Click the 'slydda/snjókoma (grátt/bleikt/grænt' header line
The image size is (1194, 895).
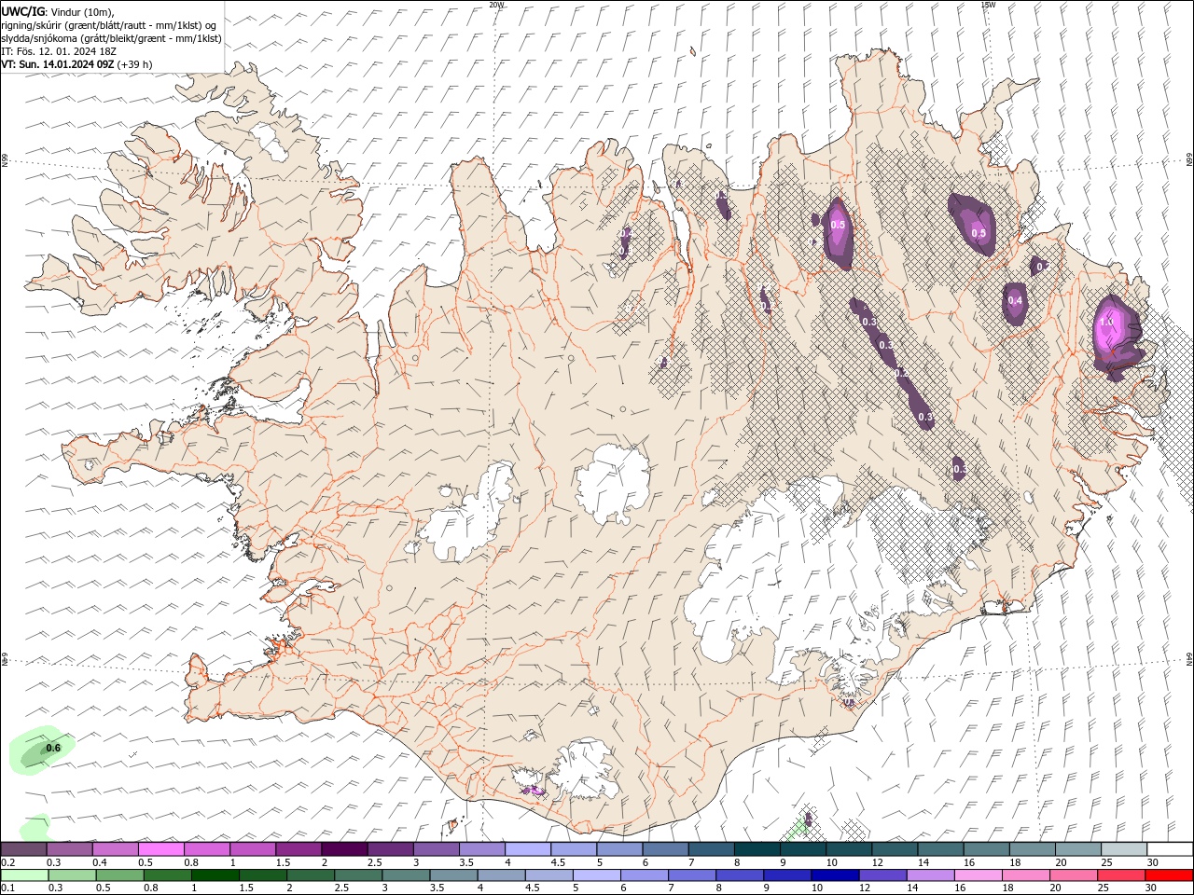[111, 38]
